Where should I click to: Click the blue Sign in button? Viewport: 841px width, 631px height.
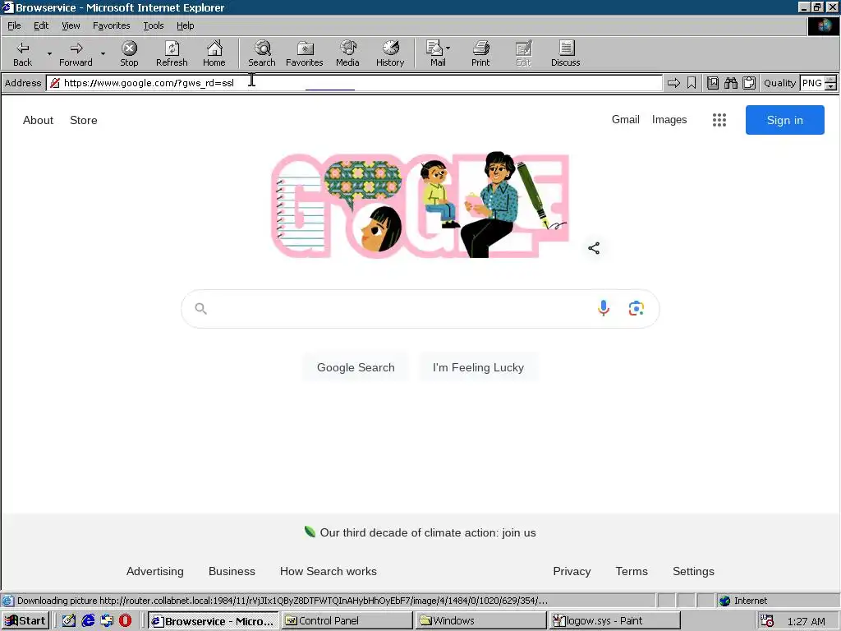tap(784, 120)
